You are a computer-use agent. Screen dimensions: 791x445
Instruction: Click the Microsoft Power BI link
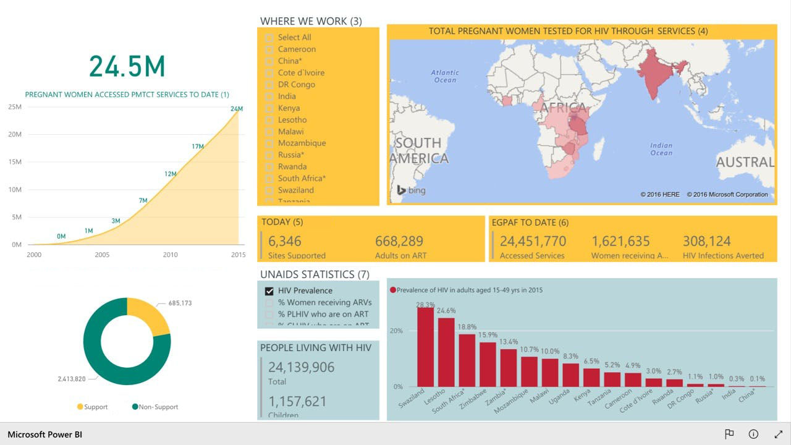(x=45, y=434)
